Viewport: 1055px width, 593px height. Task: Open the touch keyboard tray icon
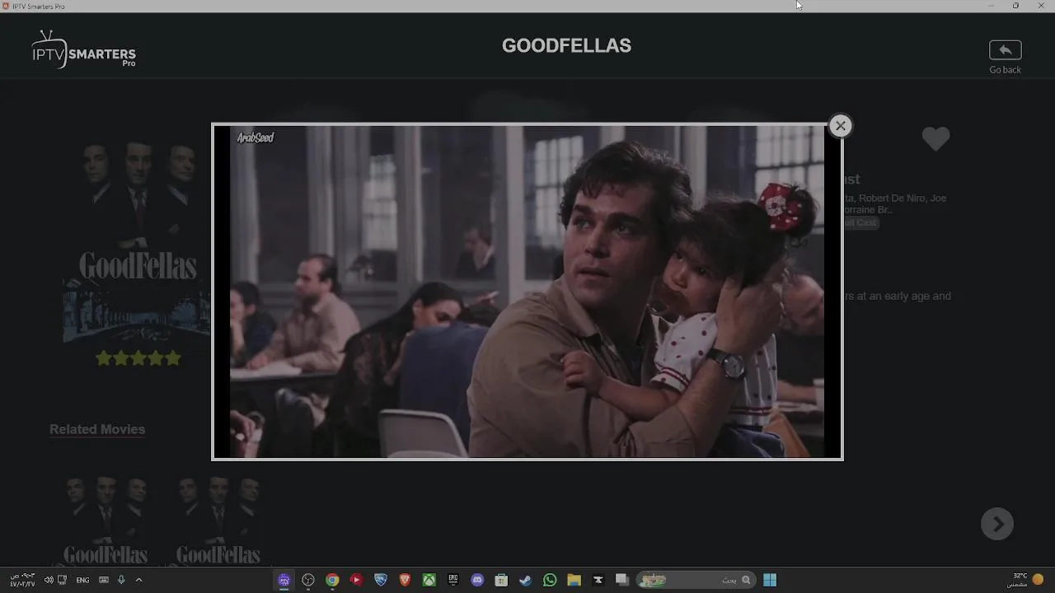pos(104,580)
